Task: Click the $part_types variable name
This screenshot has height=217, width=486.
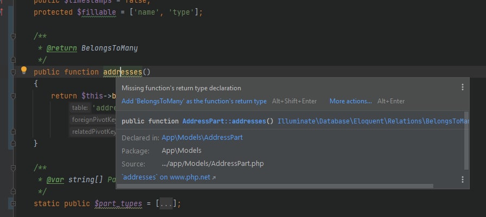Action: click(118, 203)
